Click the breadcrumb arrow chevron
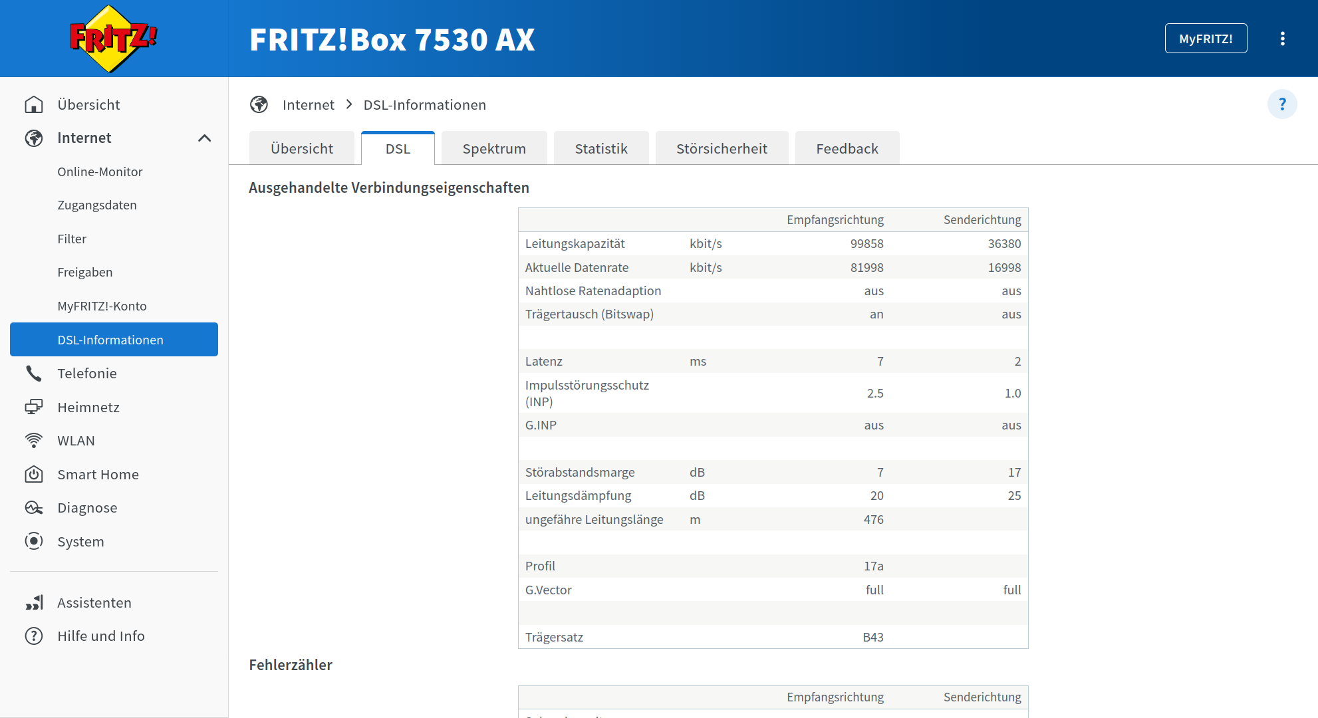The width and height of the screenshot is (1318, 718). pos(349,104)
